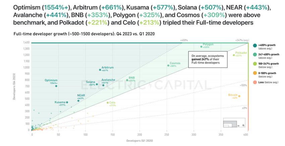Click the Solana label on chart
The image size is (285, 146).
(x=91, y=82)
